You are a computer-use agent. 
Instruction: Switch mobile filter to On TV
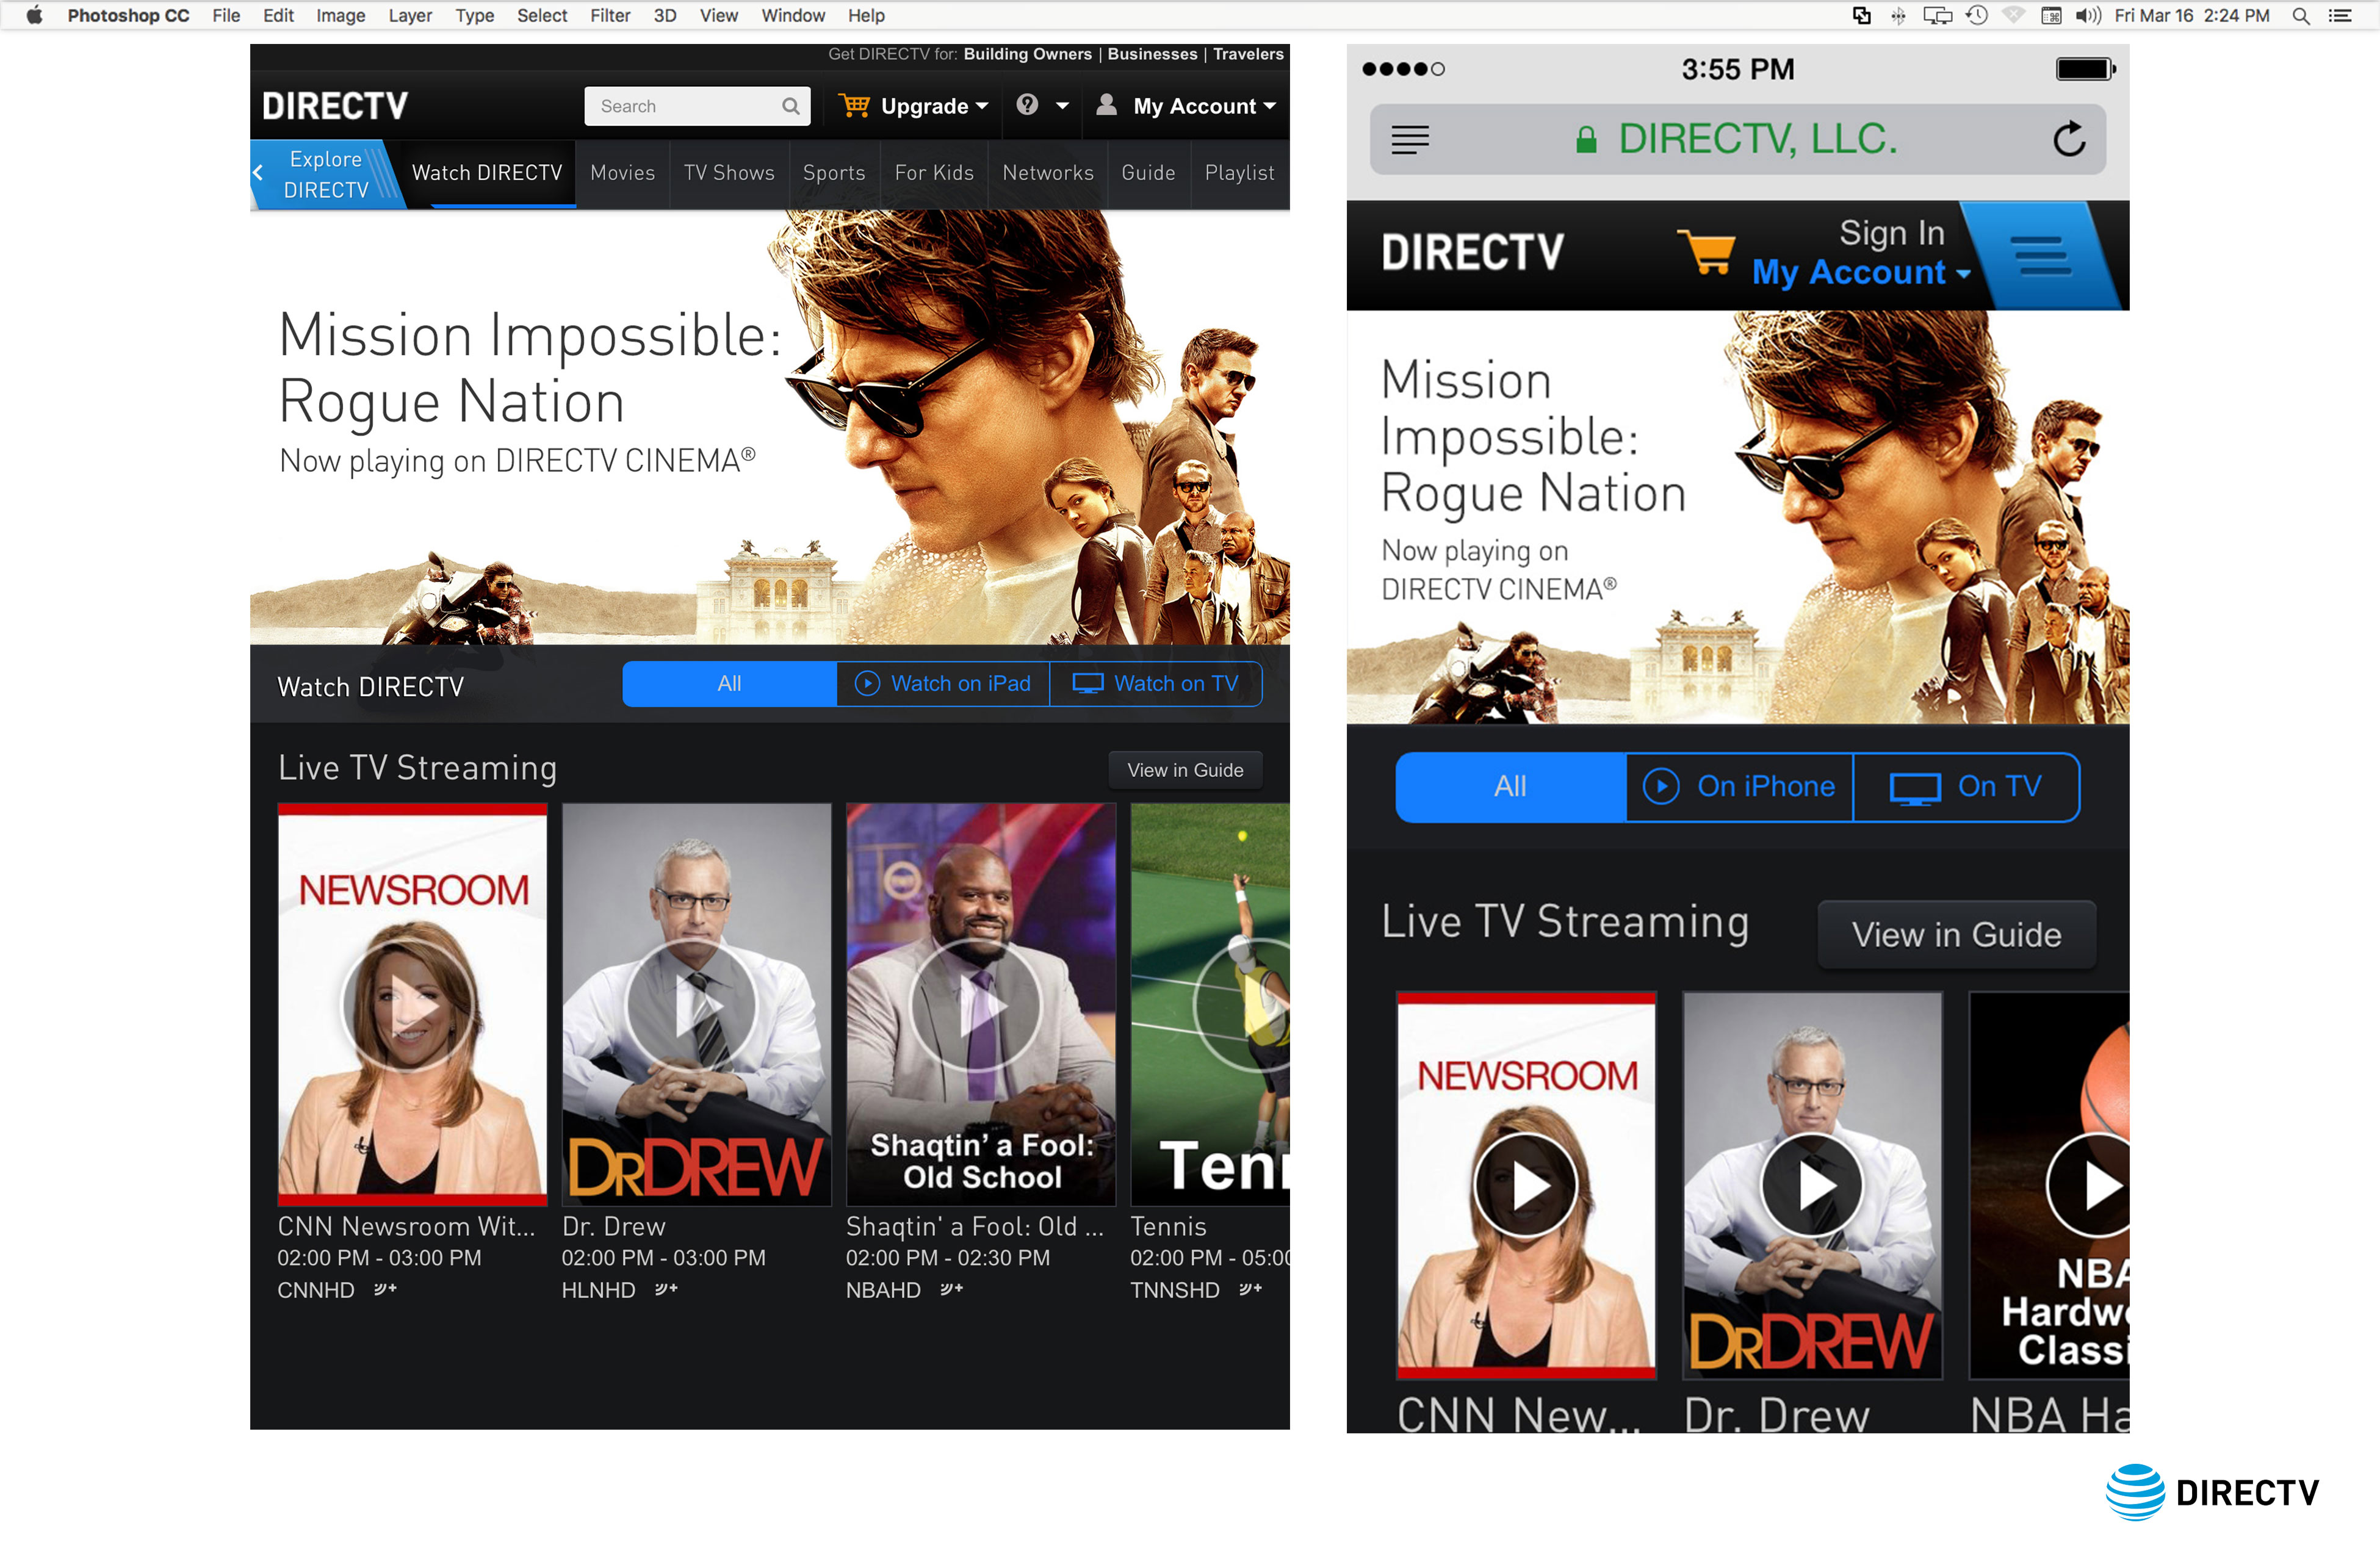(1966, 787)
